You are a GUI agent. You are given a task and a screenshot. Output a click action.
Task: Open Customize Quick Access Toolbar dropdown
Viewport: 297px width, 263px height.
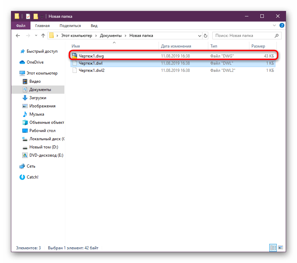(42, 17)
